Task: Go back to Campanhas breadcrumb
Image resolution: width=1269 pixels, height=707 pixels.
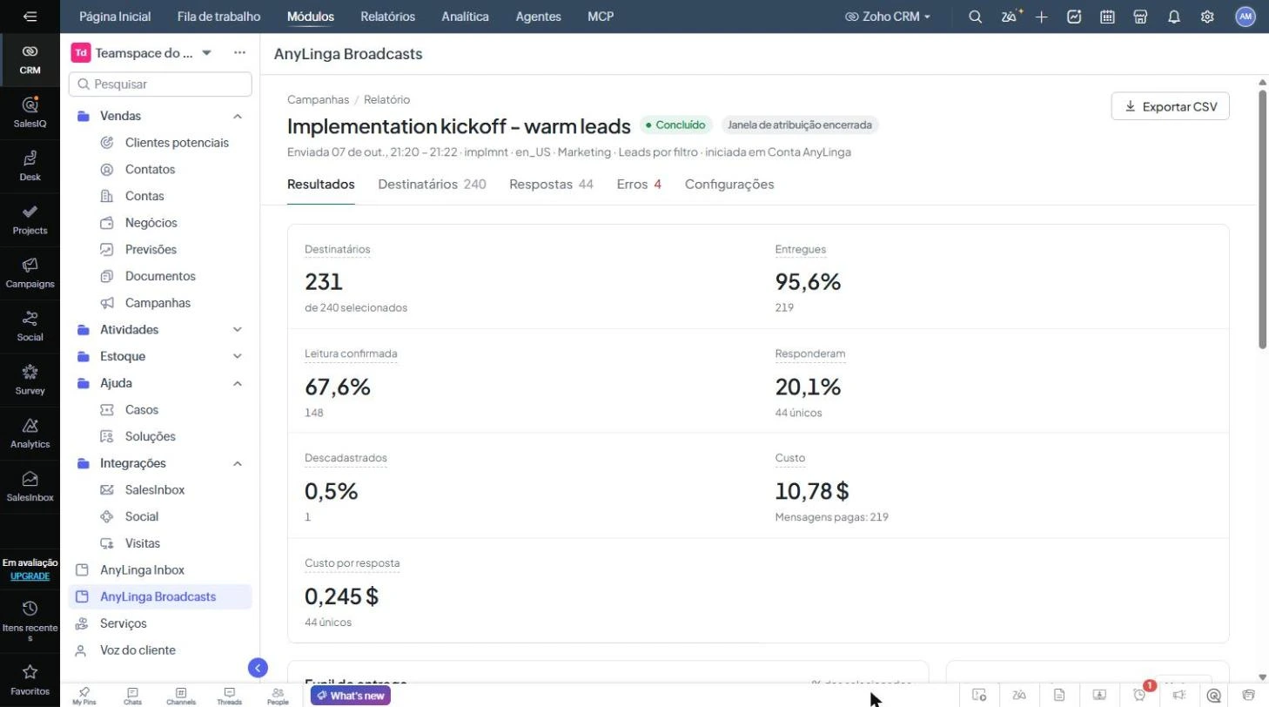Action: pyautogui.click(x=318, y=100)
